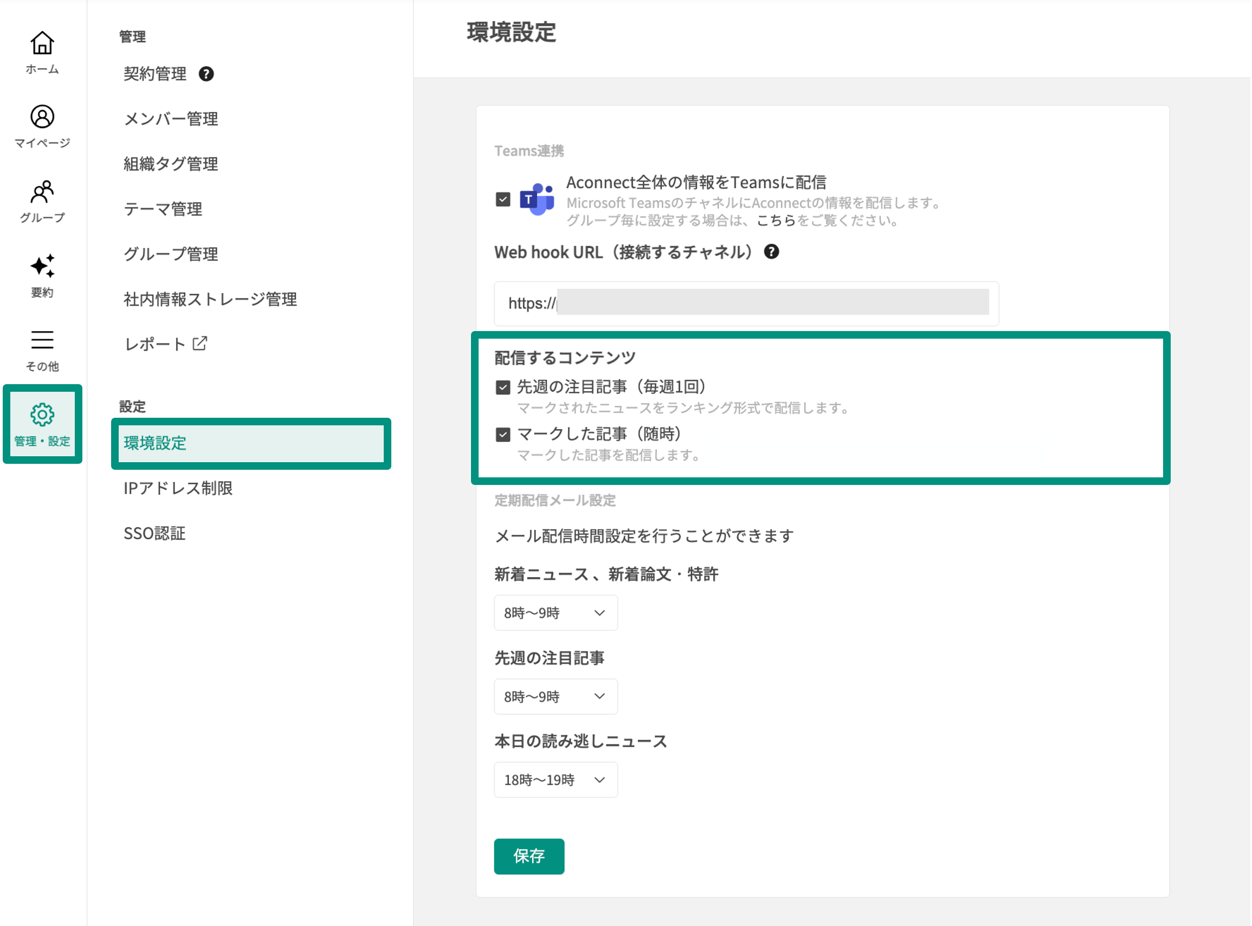
Task: Click the 配信するコンテンツ heading
Action: (x=565, y=358)
